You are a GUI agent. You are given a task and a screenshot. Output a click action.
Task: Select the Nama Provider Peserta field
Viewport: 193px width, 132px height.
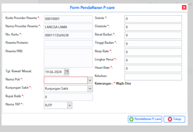[x=68, y=27]
